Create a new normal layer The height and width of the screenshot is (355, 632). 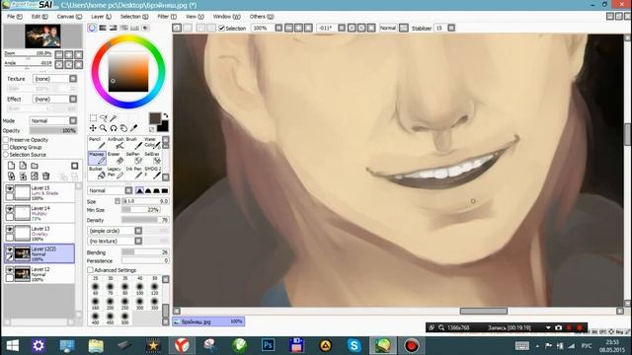click(11, 166)
